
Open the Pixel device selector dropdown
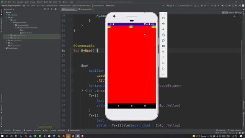[185, 5]
